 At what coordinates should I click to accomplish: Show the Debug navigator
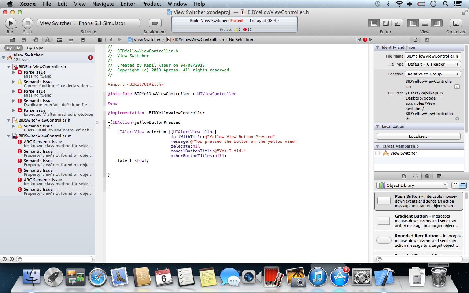59,40
